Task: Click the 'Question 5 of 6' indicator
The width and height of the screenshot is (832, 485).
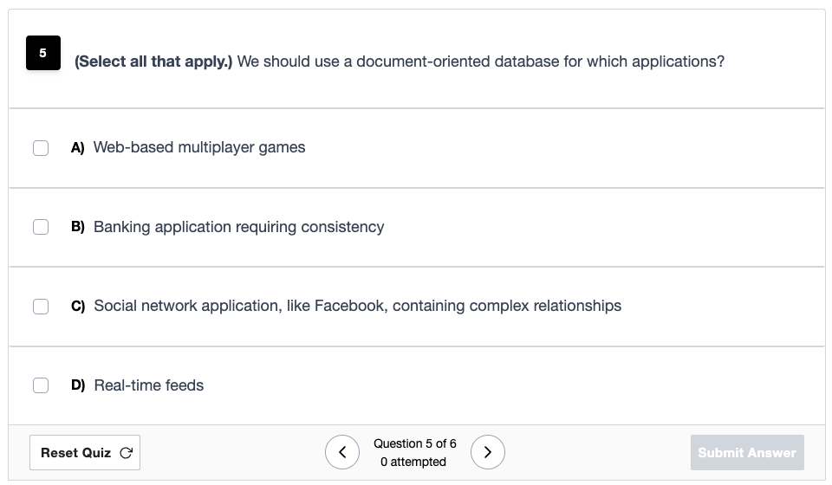Action: tap(415, 443)
